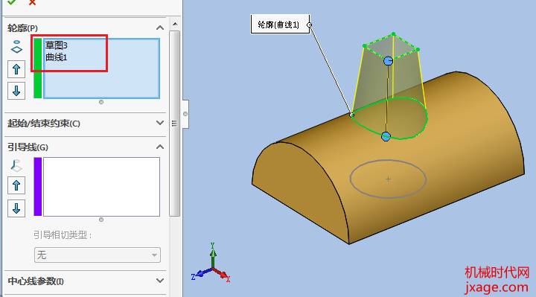Click the purple guide curve color bar
This screenshot has width=536, height=297.
point(38,187)
